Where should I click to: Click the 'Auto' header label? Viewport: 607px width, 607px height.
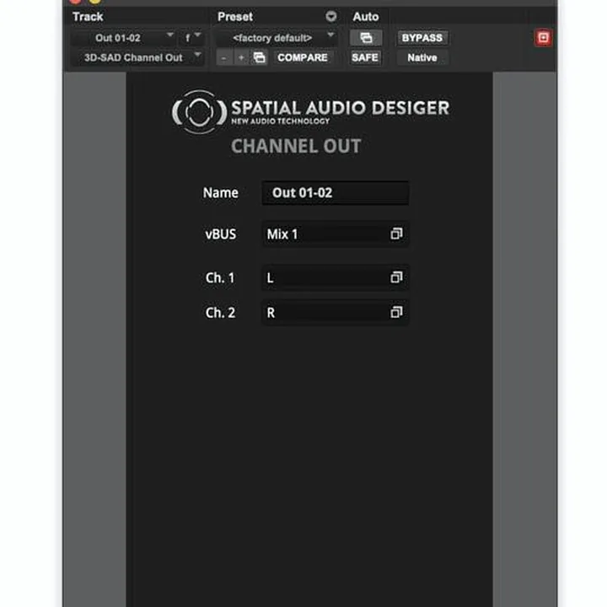tap(366, 17)
